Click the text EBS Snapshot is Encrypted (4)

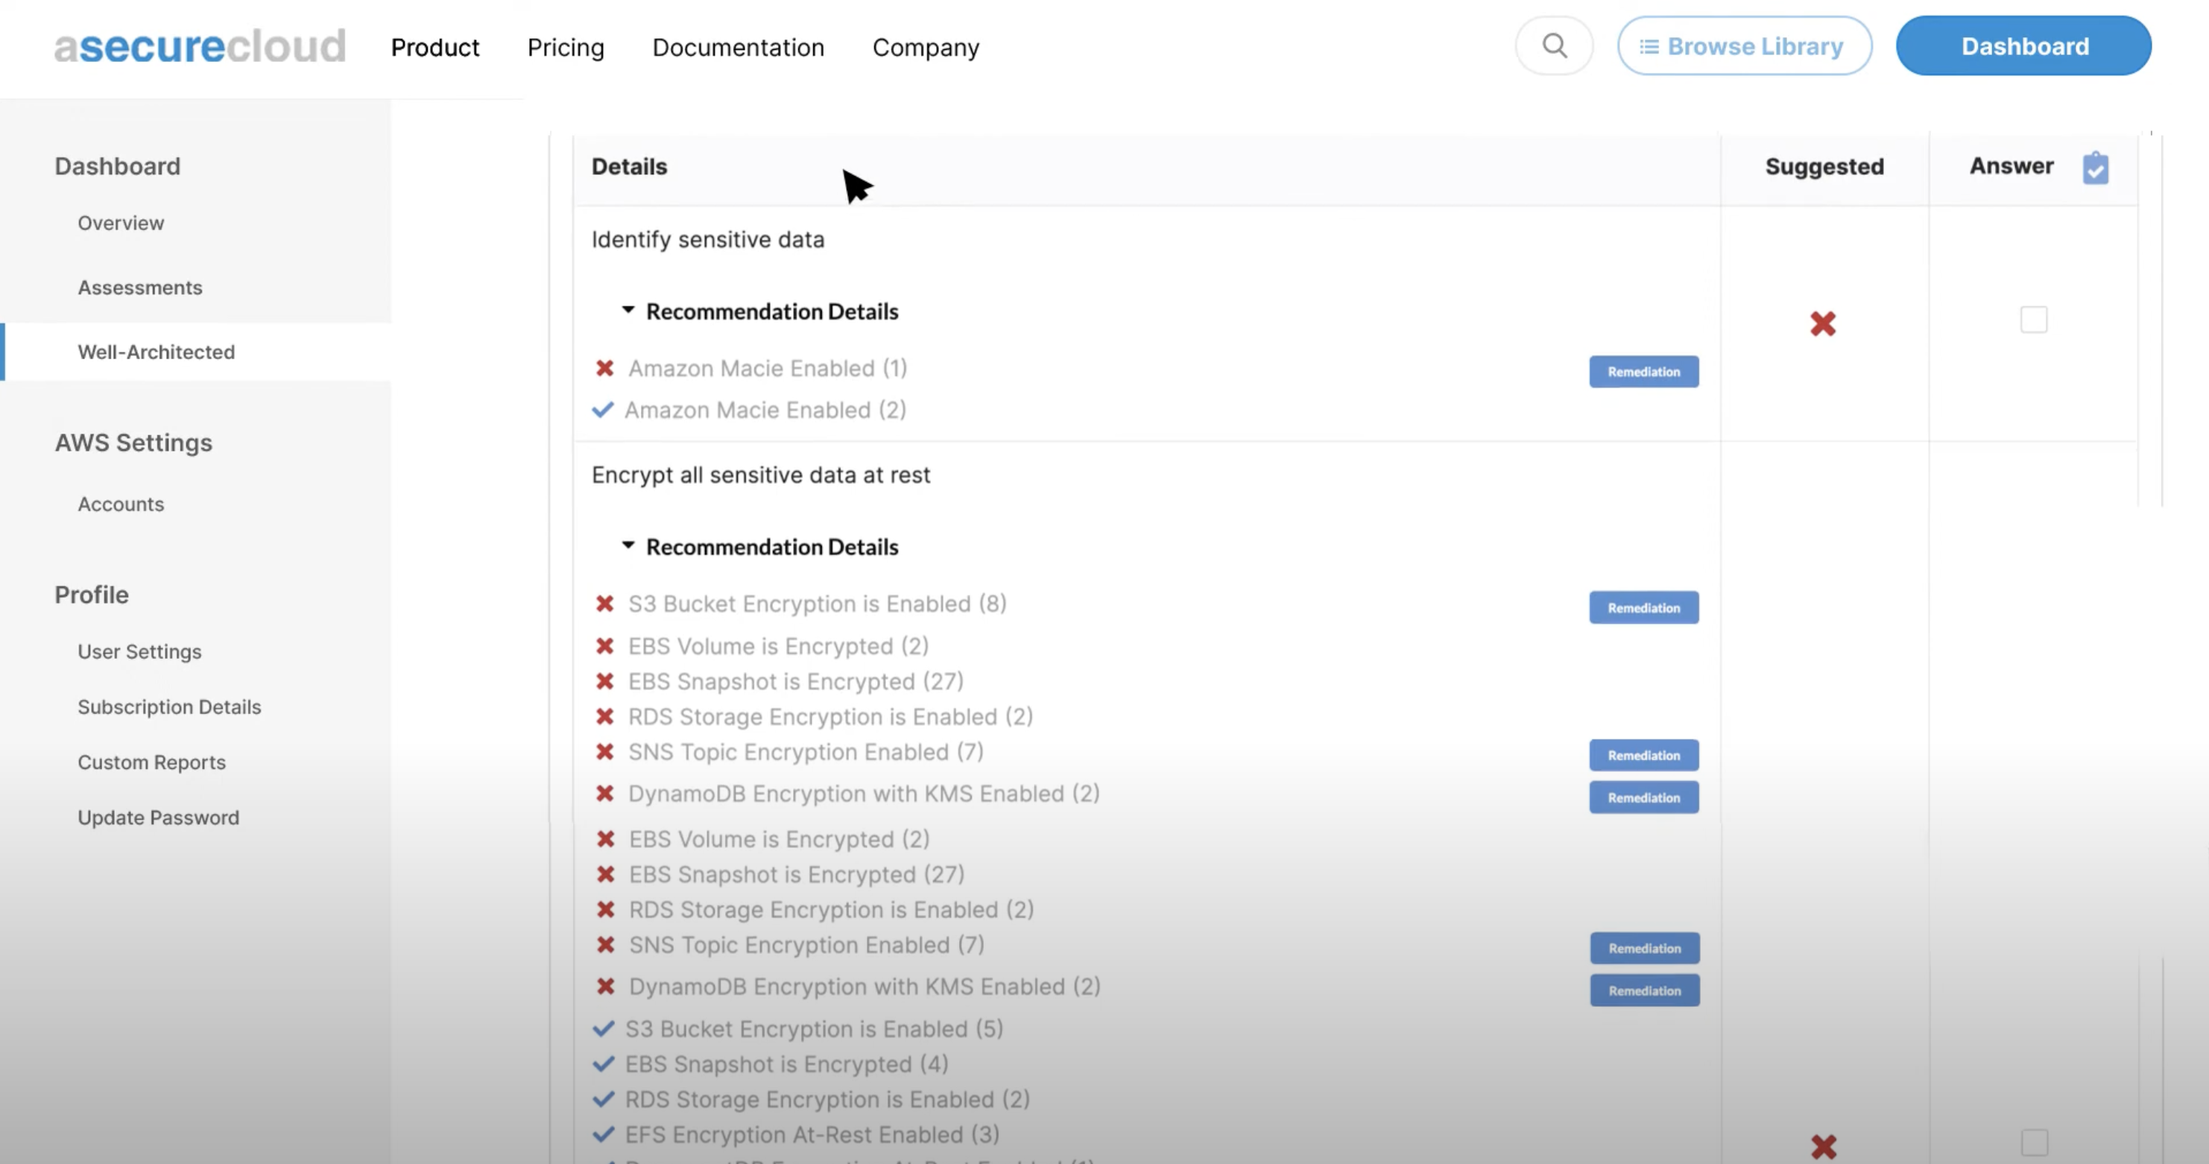click(x=786, y=1063)
